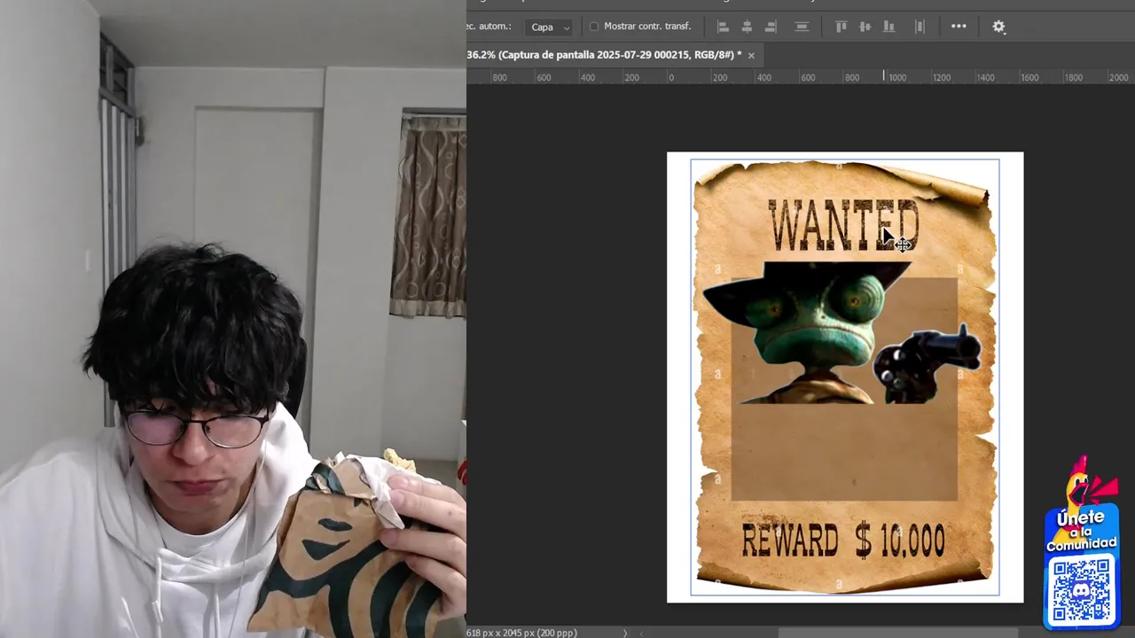
Task: Click align vertical centers icon
Action: click(x=865, y=27)
